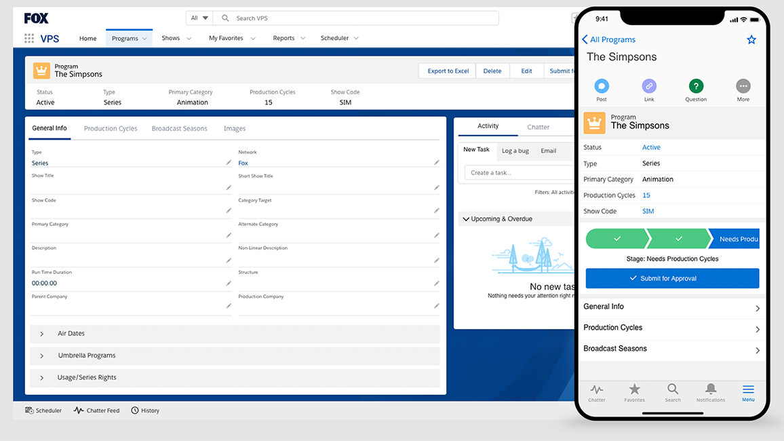The width and height of the screenshot is (784, 441).
Task: Tap the Submit for Approval button
Action: (672, 278)
